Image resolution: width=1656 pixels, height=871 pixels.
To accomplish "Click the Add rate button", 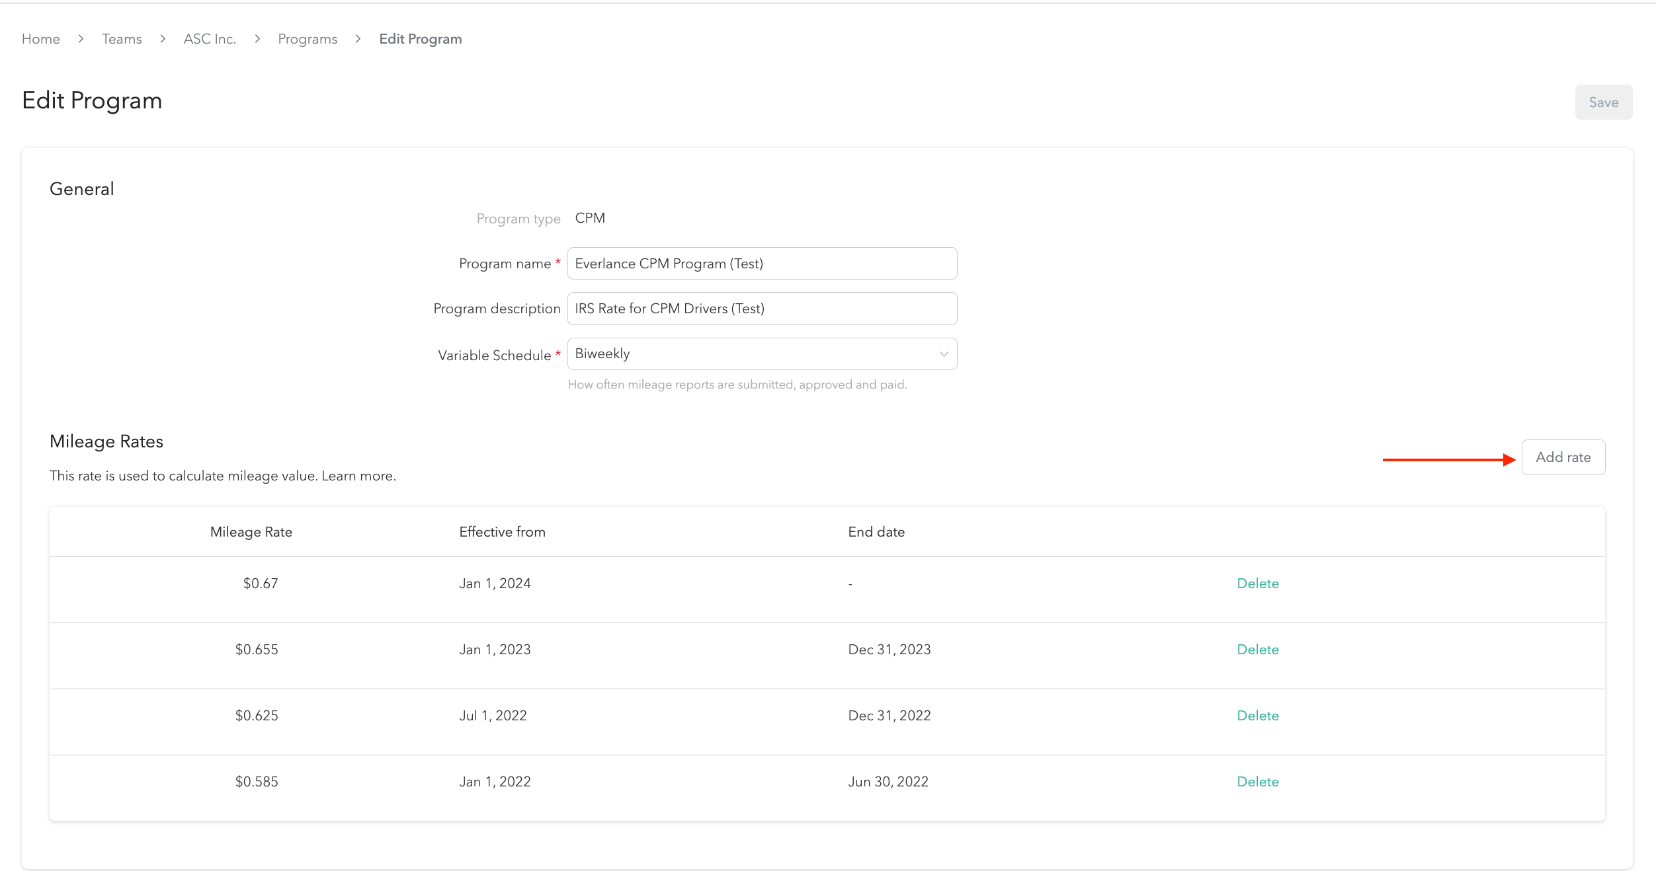I will (1563, 457).
